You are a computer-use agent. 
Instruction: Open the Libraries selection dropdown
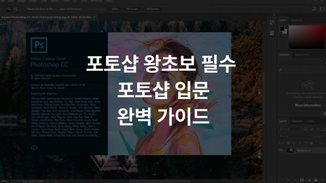point(300,63)
